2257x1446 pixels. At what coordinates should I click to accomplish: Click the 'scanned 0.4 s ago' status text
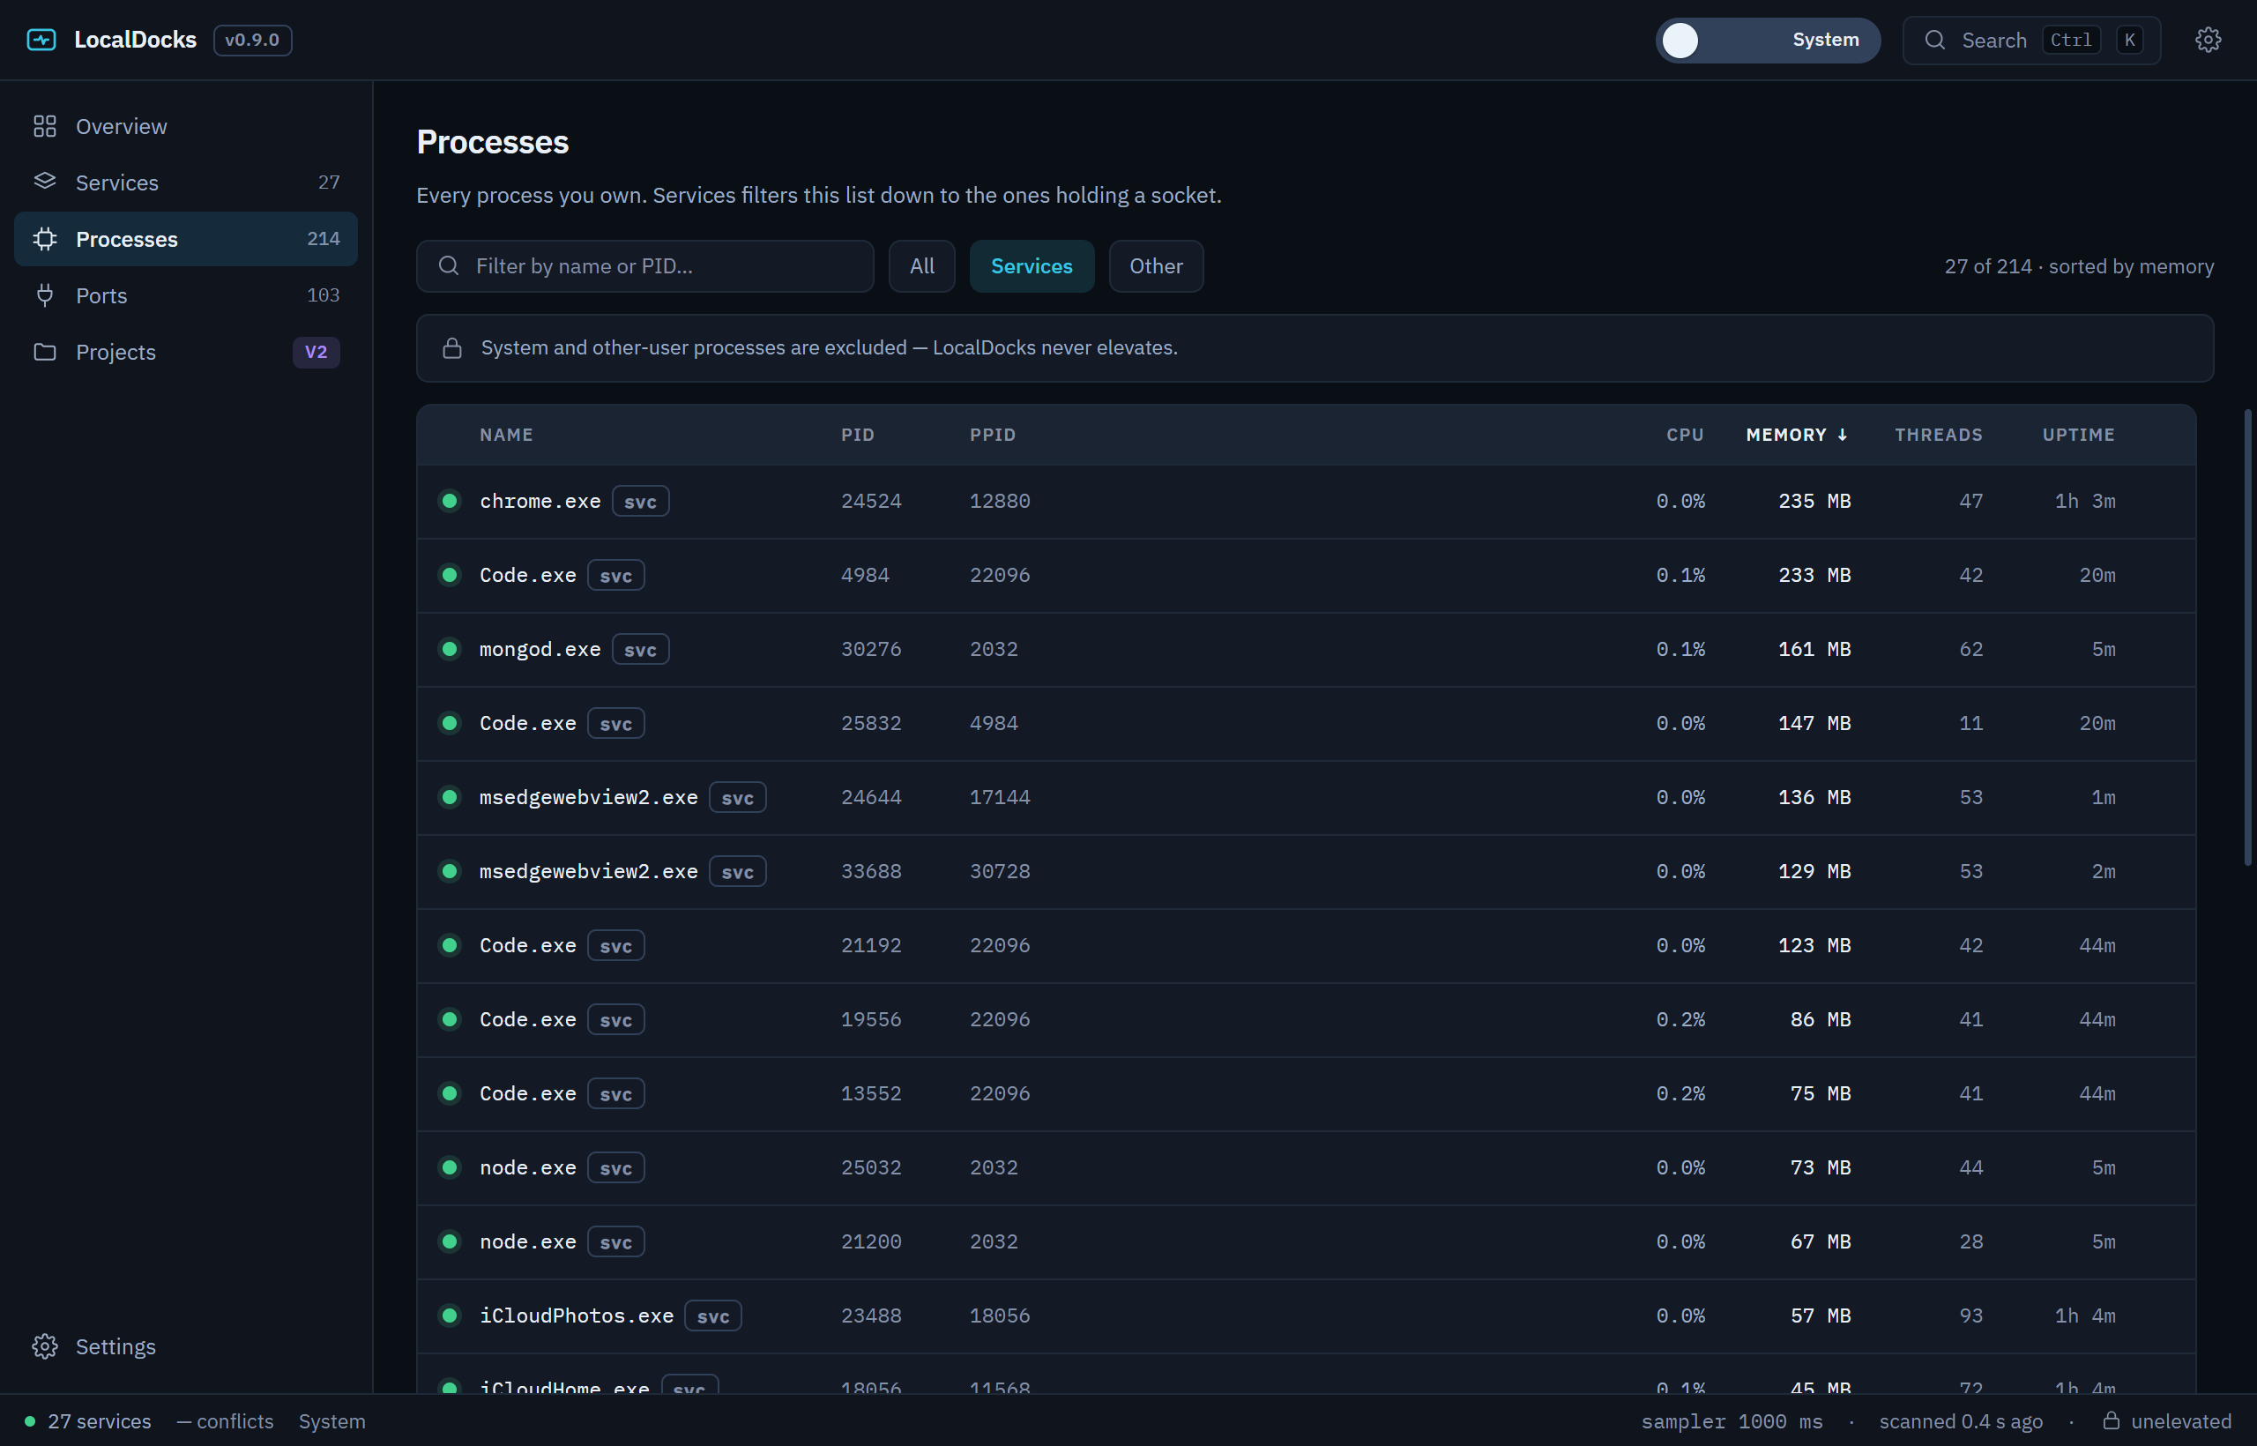pos(1960,1420)
